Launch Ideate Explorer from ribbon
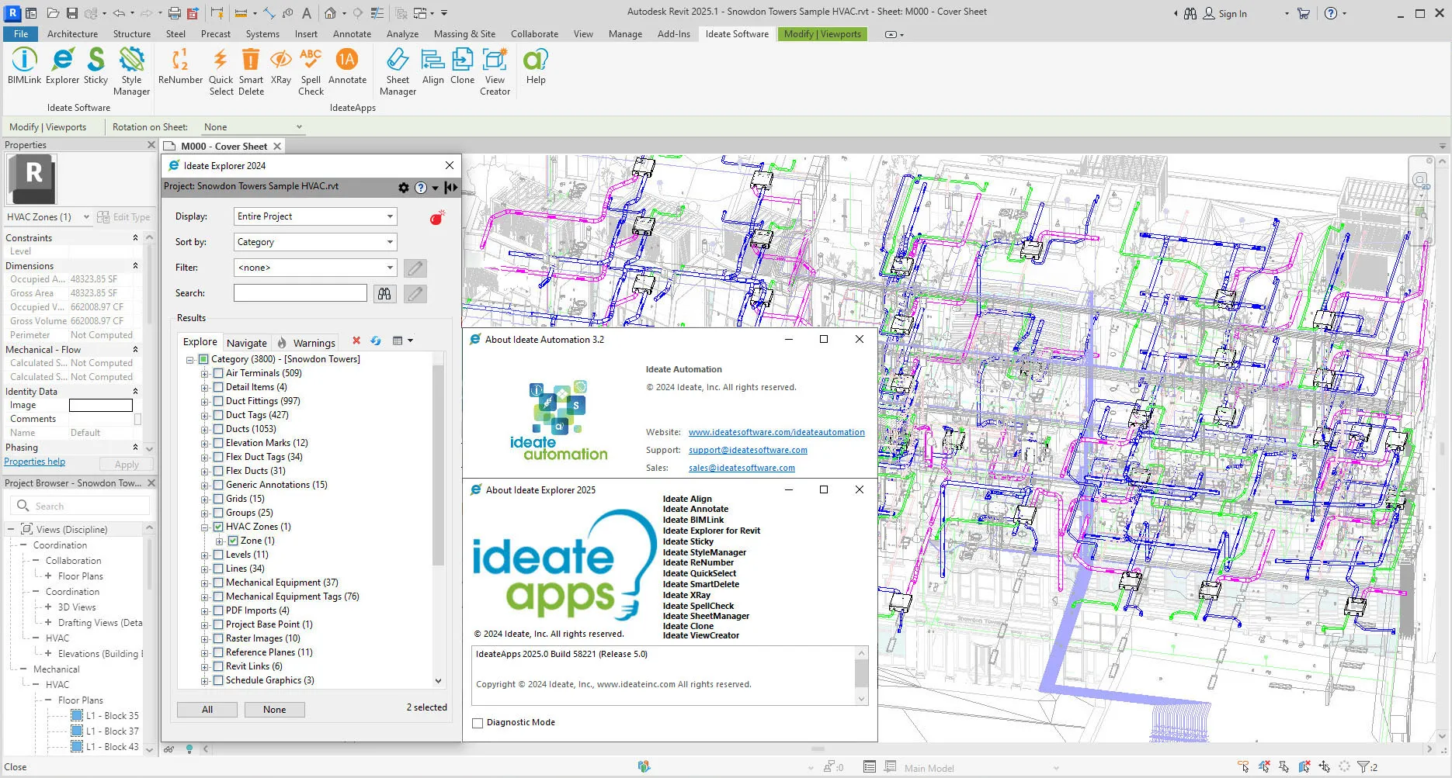1452x778 pixels. (x=62, y=67)
